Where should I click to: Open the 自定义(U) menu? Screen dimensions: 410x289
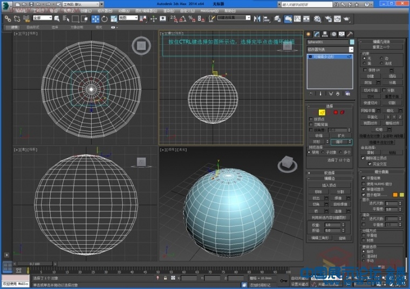[188, 11]
